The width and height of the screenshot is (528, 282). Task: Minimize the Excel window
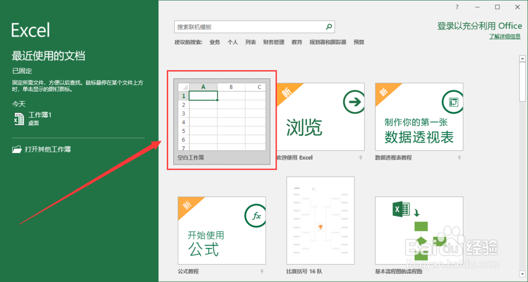point(477,7)
